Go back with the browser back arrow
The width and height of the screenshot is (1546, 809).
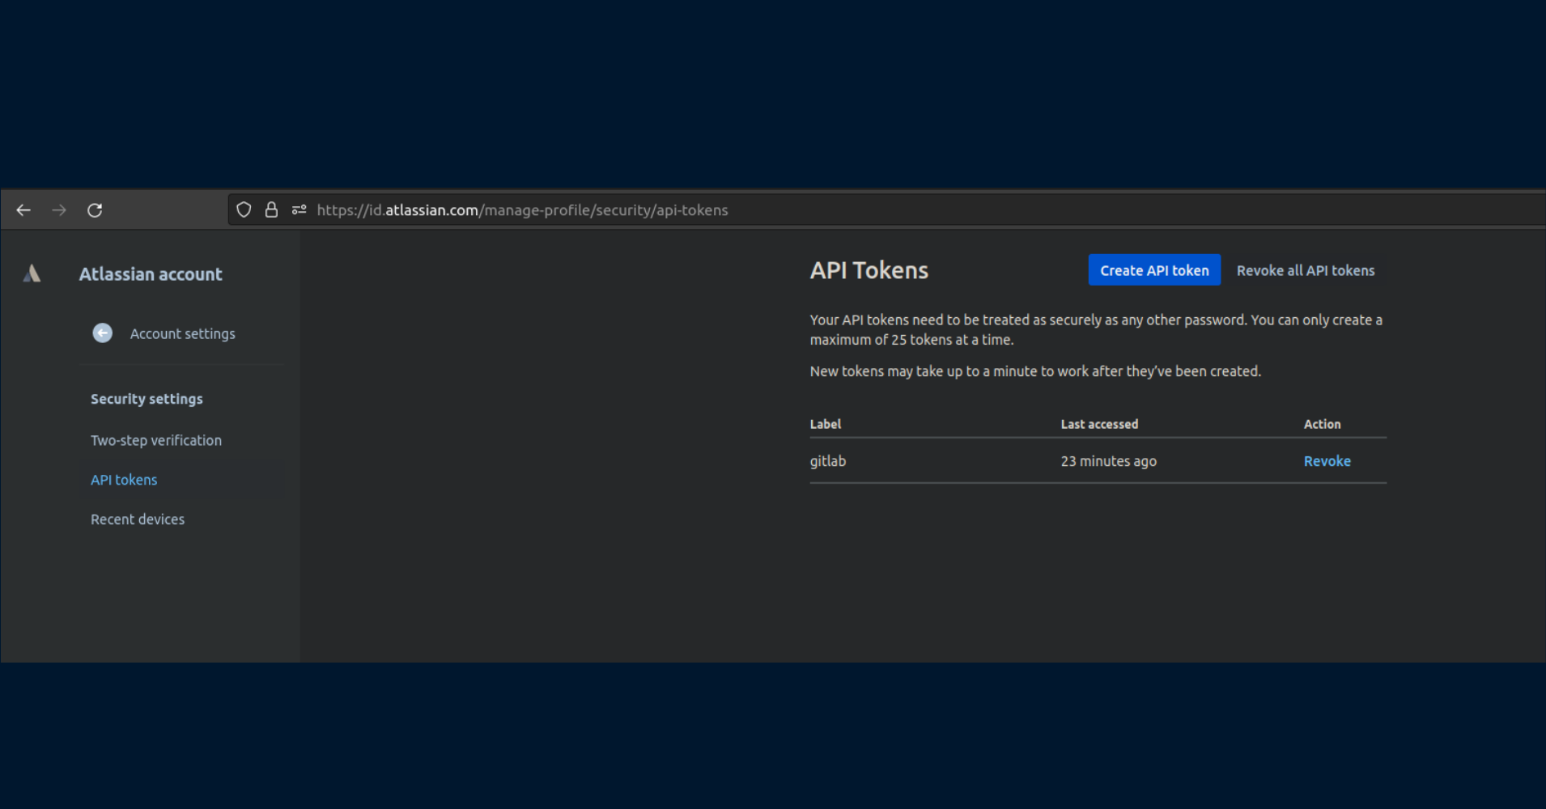click(23, 210)
